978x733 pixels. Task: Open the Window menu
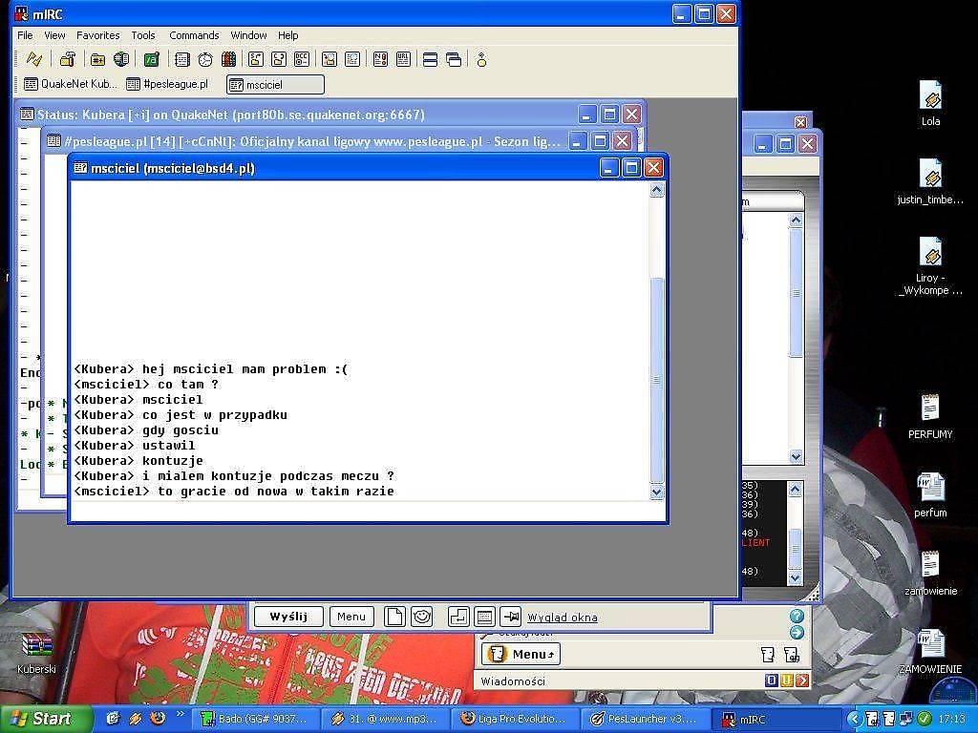(248, 35)
